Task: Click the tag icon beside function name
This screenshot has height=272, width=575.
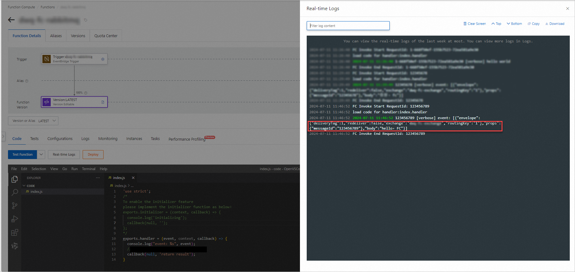Action: click(x=86, y=20)
